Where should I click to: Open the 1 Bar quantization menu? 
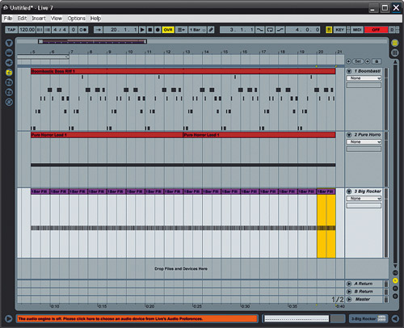coord(197,30)
